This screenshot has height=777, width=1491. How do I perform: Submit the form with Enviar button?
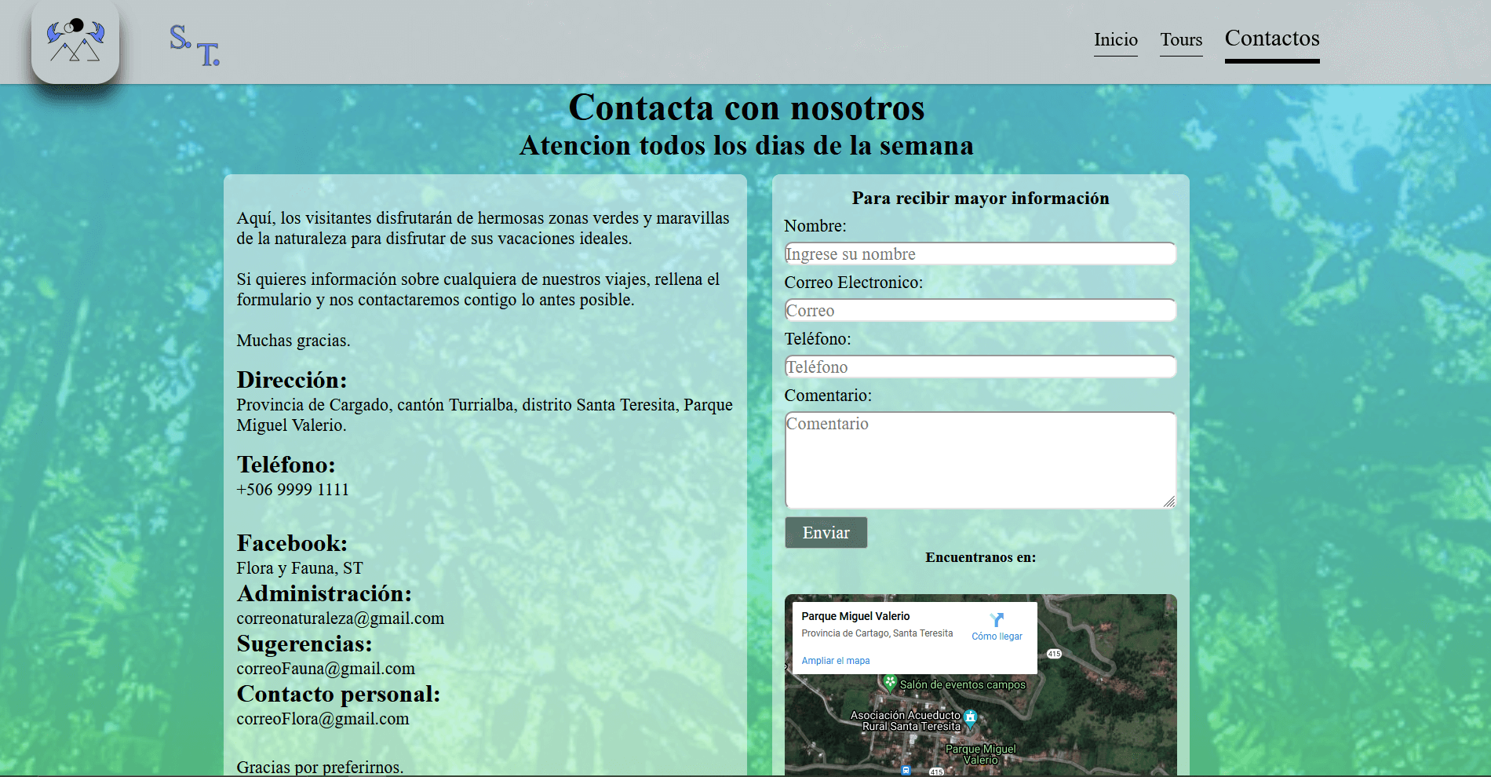tap(826, 532)
